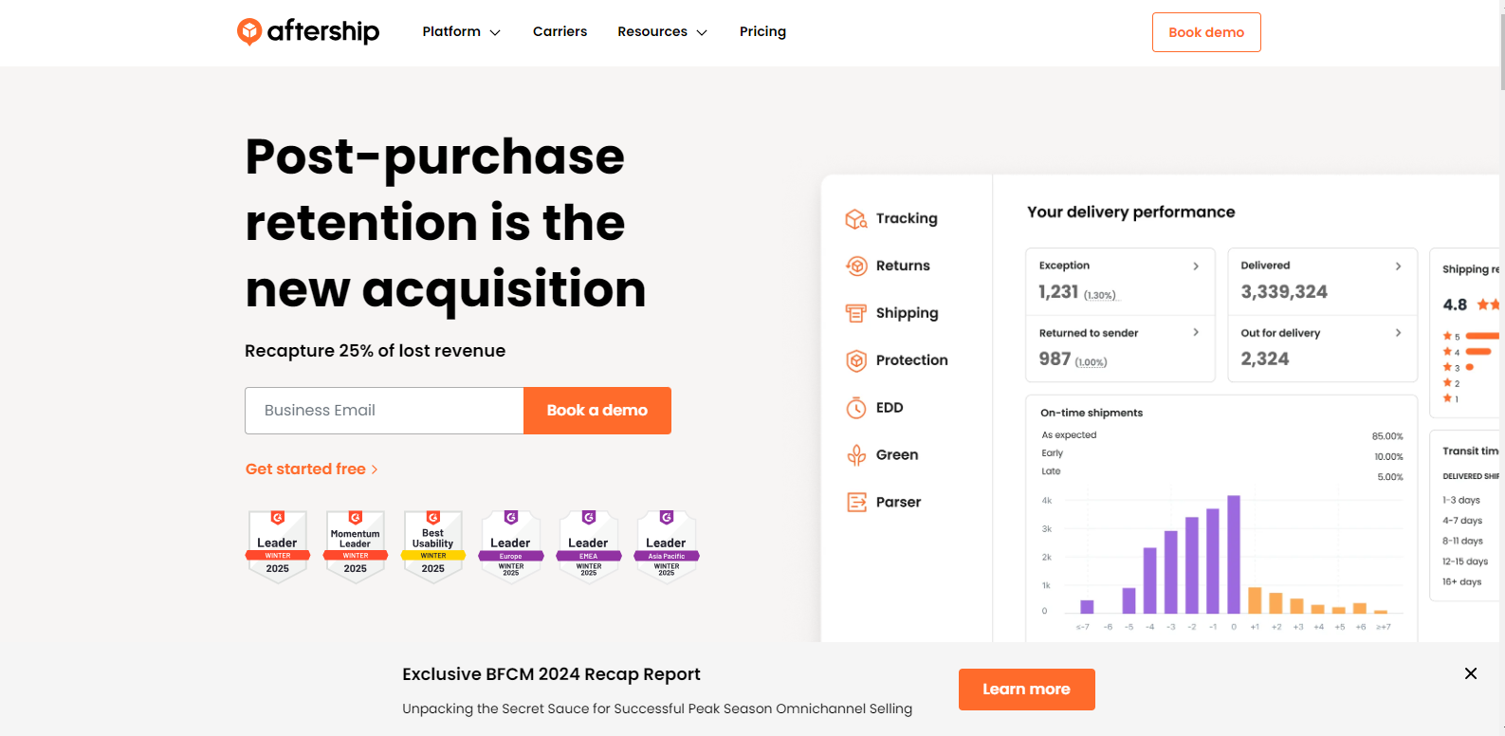Expand the Platform menu chevron
This screenshot has width=1505, height=736.
coord(495,32)
